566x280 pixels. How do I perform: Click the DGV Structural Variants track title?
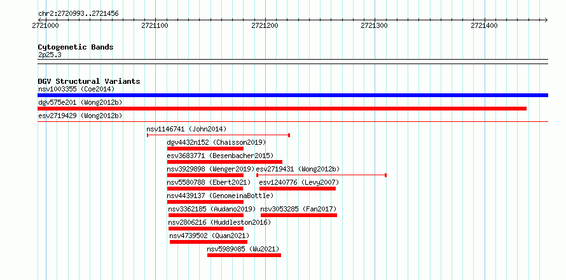[x=89, y=81]
